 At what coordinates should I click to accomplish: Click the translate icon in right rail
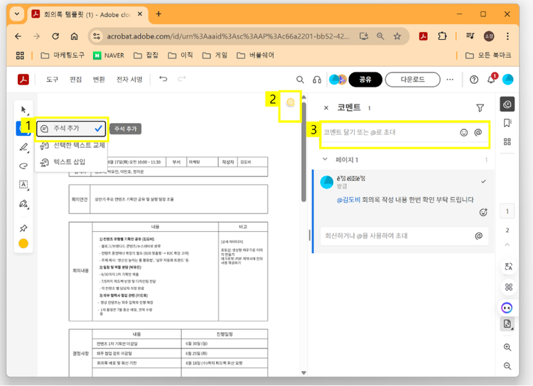508,267
